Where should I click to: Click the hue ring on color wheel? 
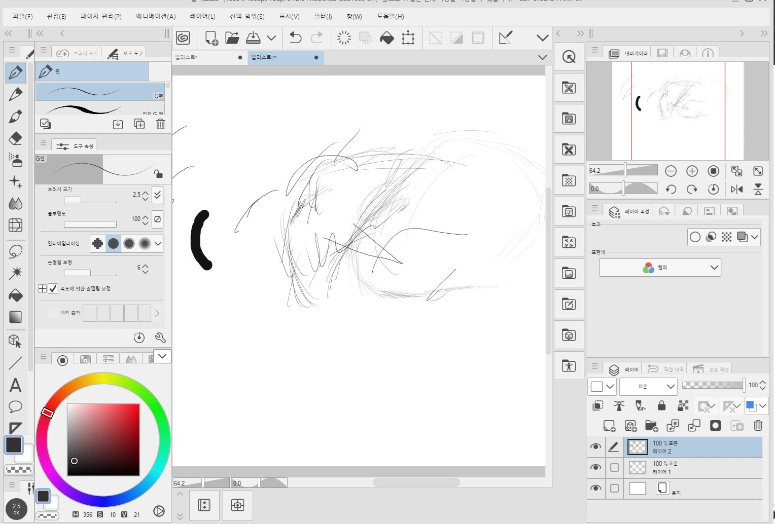(x=103, y=379)
